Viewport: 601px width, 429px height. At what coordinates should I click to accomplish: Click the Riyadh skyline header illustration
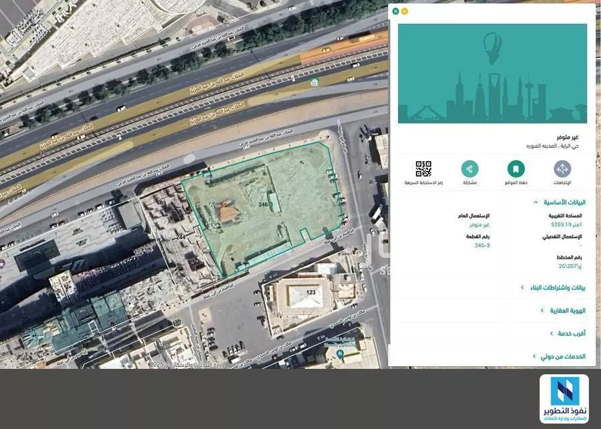coord(492,72)
